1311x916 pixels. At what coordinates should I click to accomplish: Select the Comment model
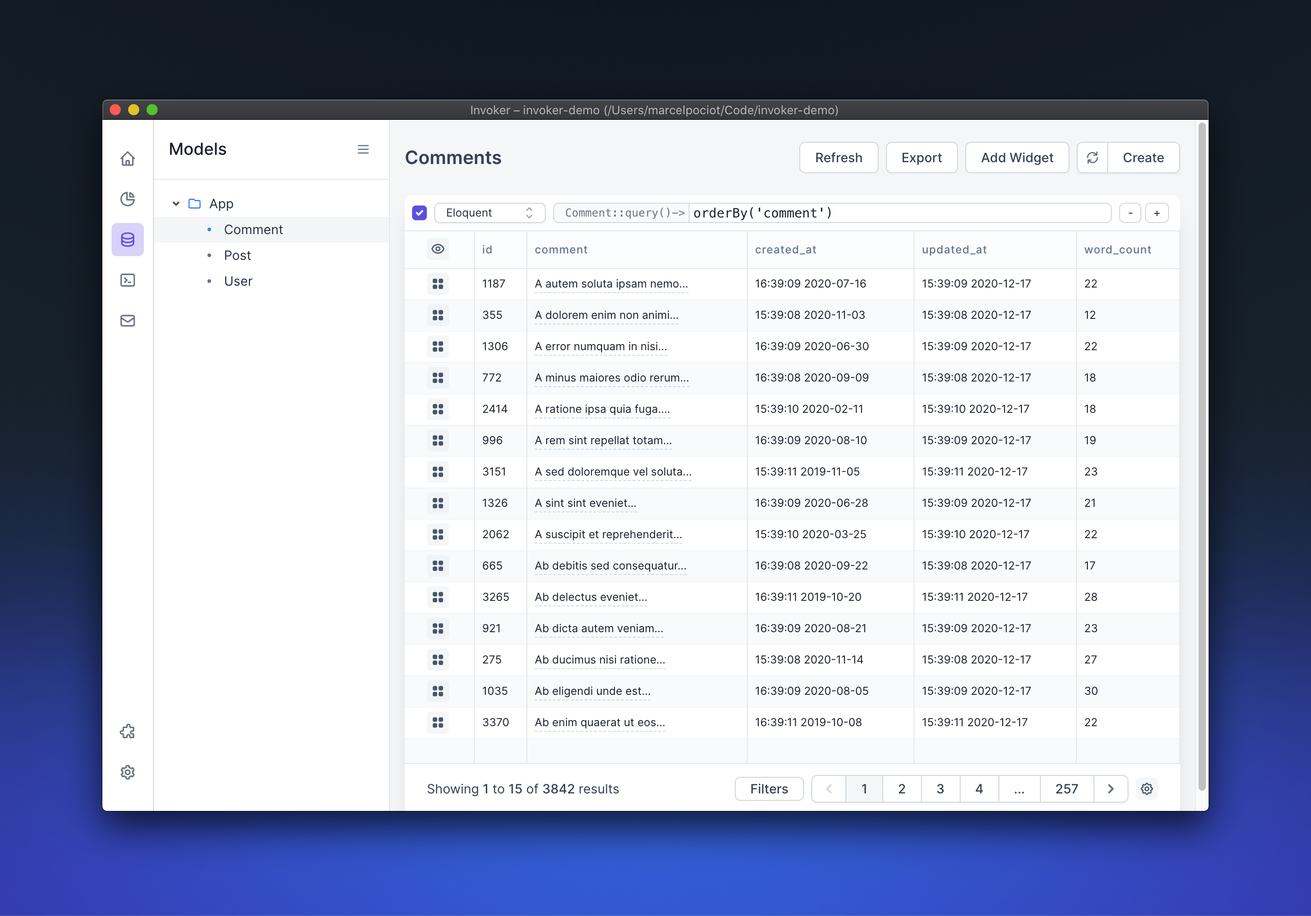[272, 229]
